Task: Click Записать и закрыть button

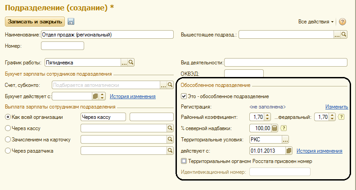Action: point(35,21)
